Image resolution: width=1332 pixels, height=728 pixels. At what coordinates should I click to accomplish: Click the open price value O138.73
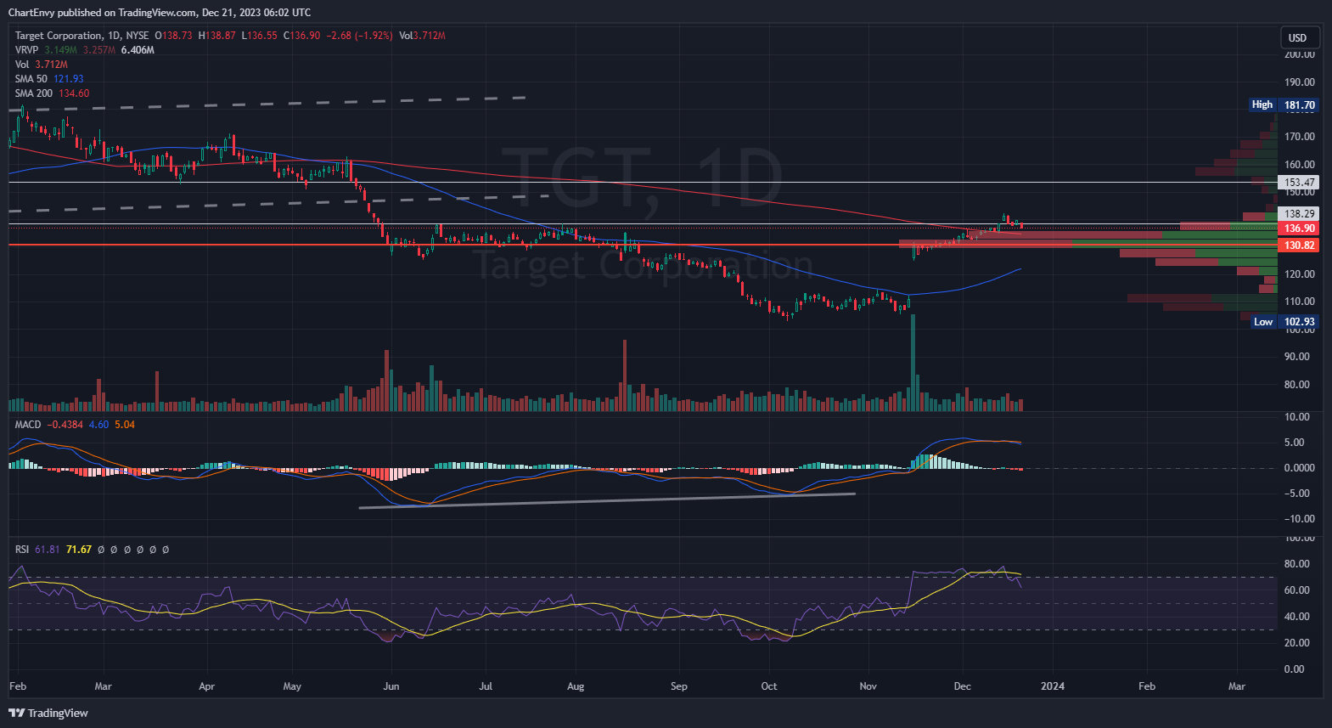click(173, 36)
